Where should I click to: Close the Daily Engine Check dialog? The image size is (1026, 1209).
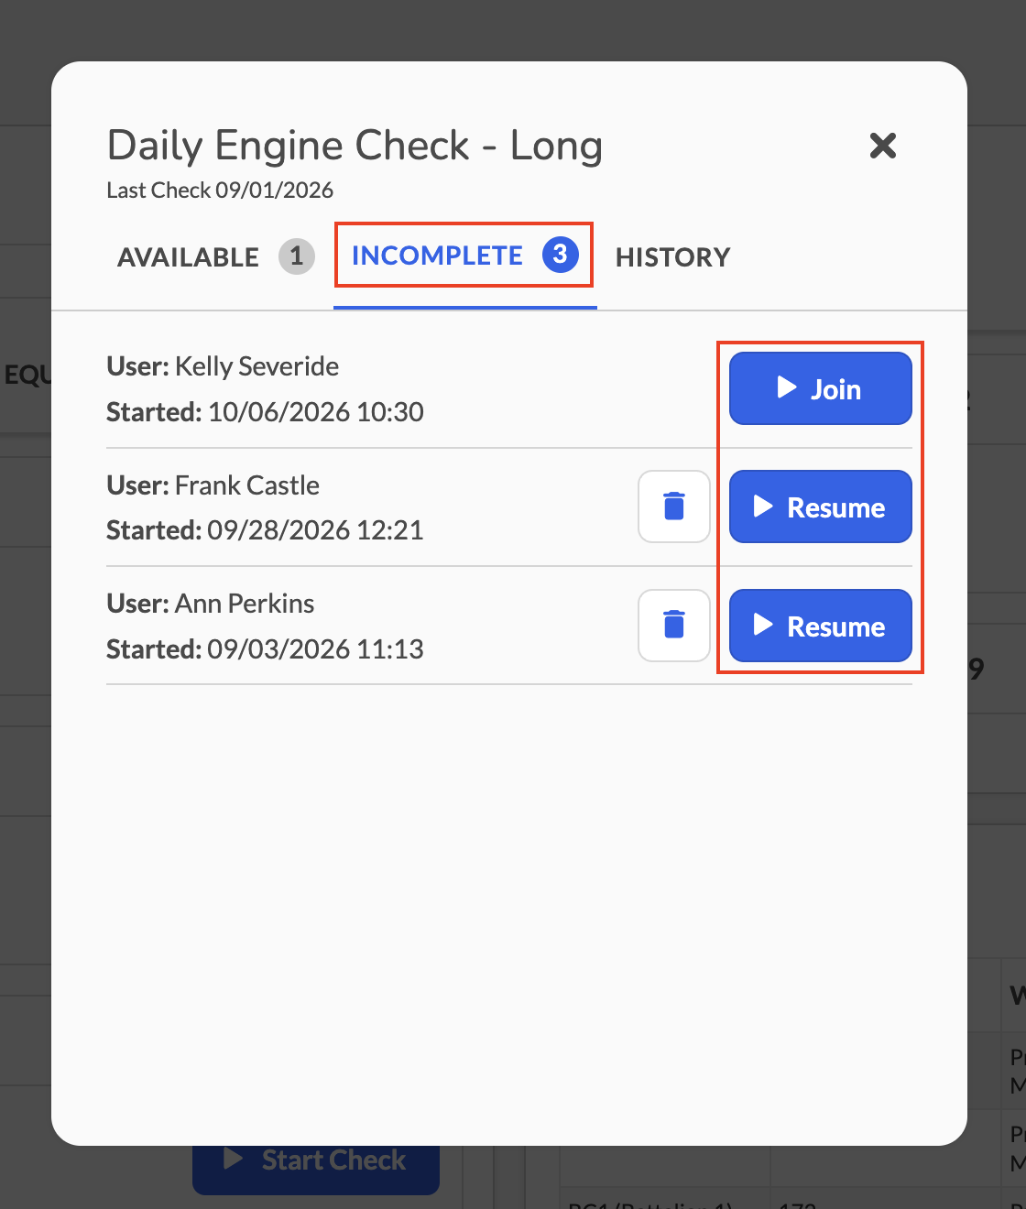click(x=883, y=146)
